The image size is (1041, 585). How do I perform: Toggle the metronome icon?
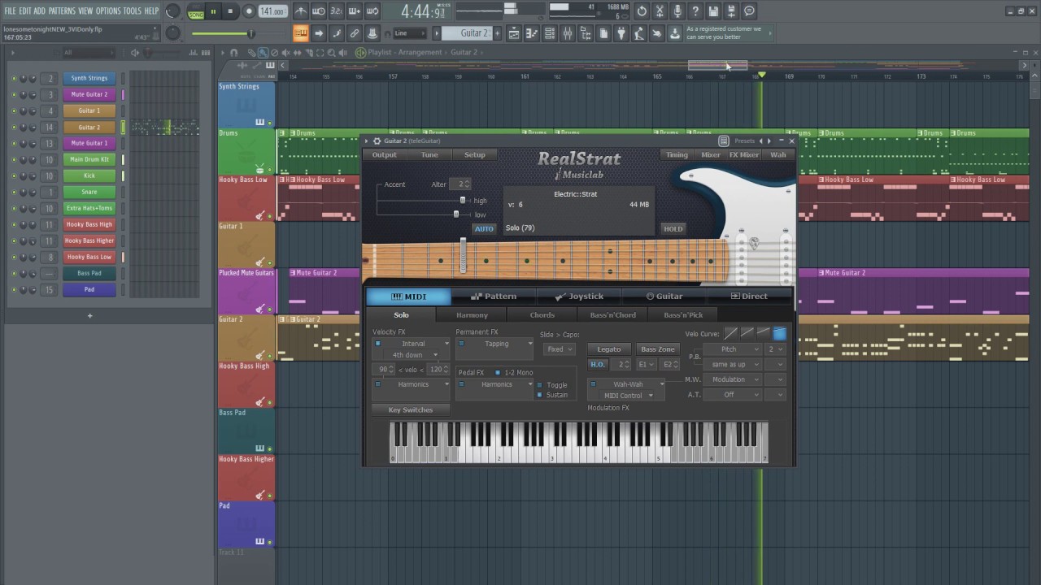pos(301,11)
